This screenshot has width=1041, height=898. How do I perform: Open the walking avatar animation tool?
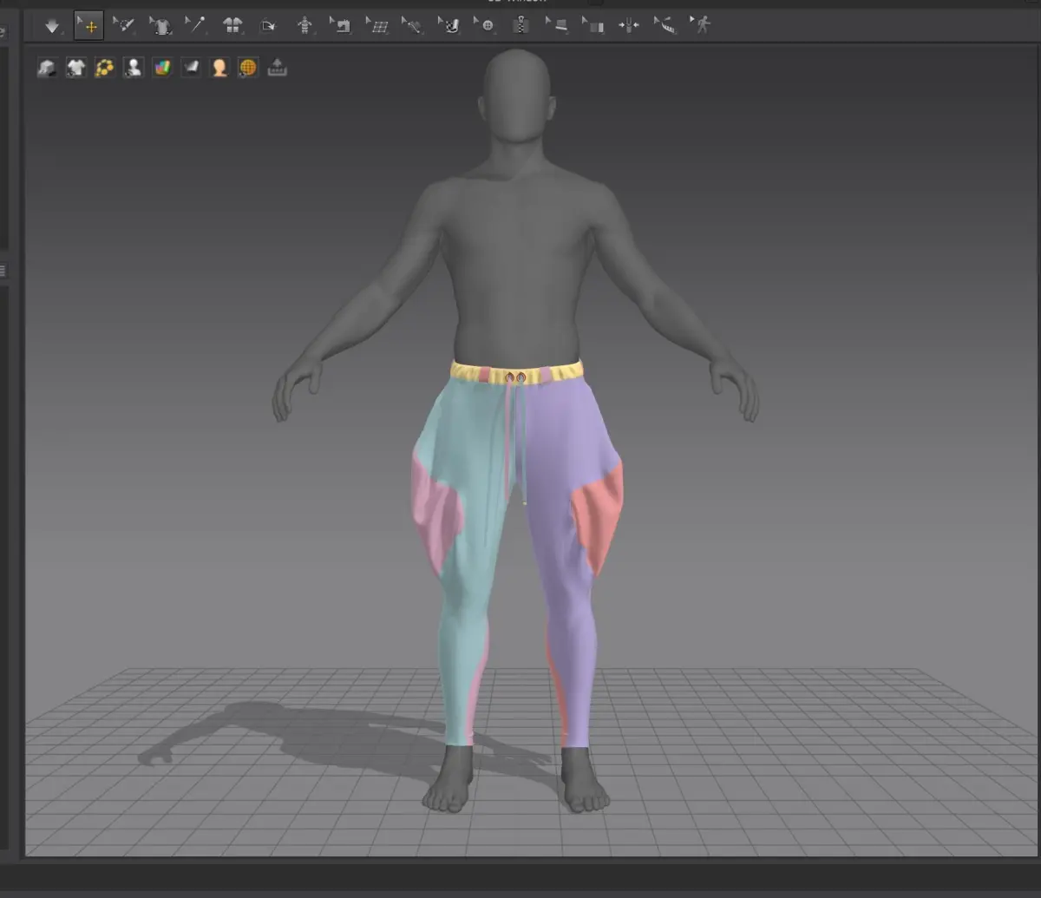point(701,26)
